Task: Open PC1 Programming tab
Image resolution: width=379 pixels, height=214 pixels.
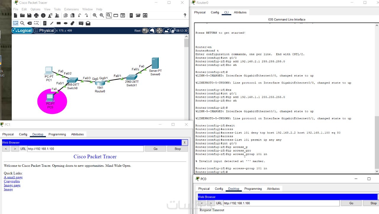Action: point(57,134)
